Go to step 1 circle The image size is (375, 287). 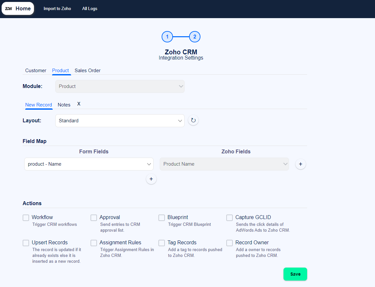(167, 37)
